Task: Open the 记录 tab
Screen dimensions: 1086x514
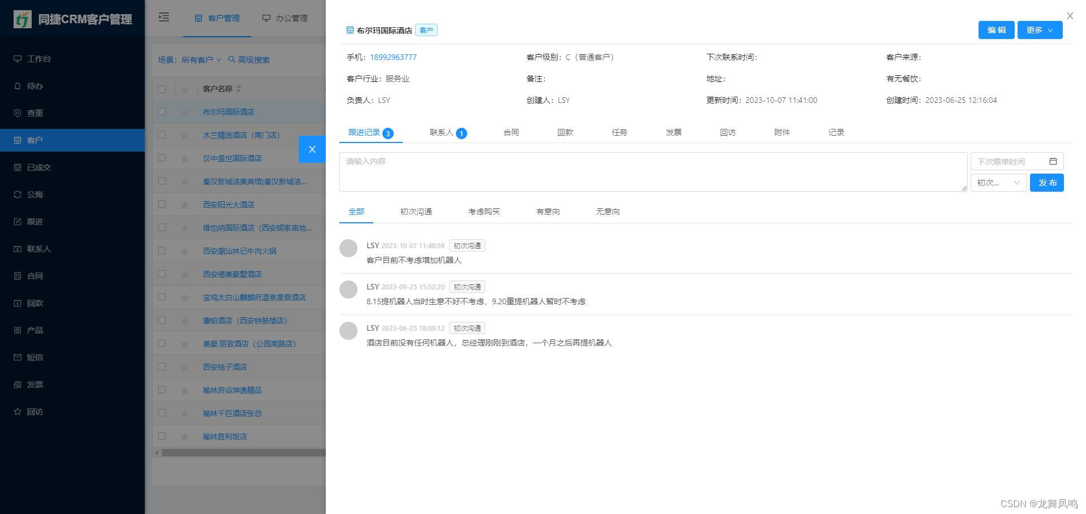Action: pos(837,132)
